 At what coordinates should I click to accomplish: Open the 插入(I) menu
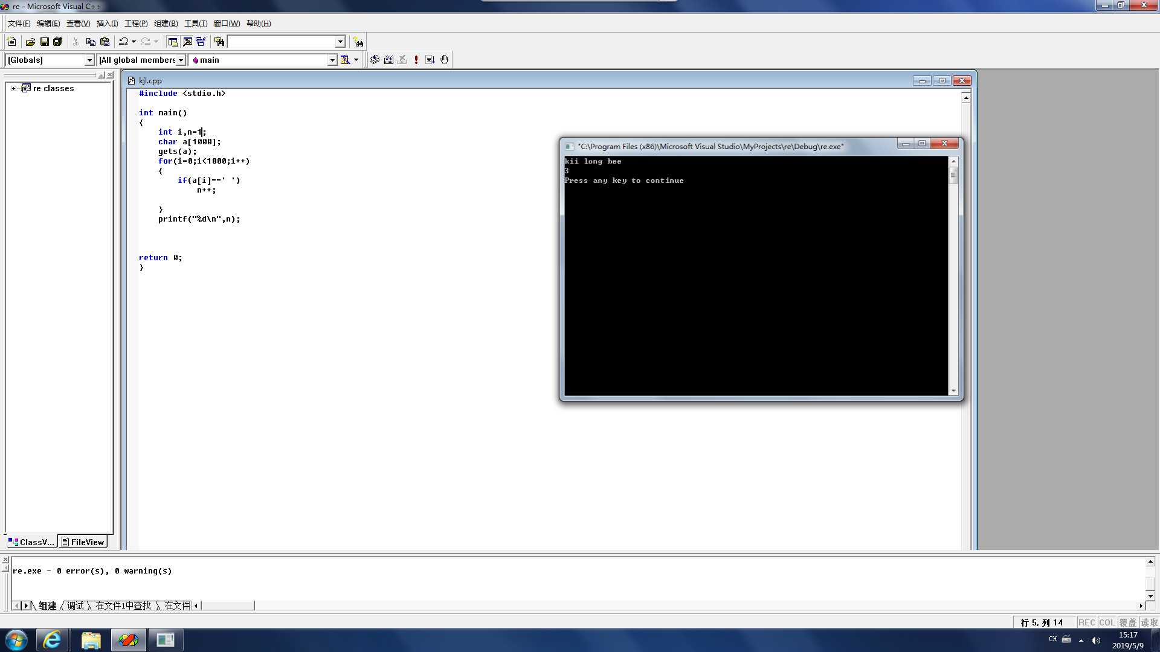coord(107,24)
